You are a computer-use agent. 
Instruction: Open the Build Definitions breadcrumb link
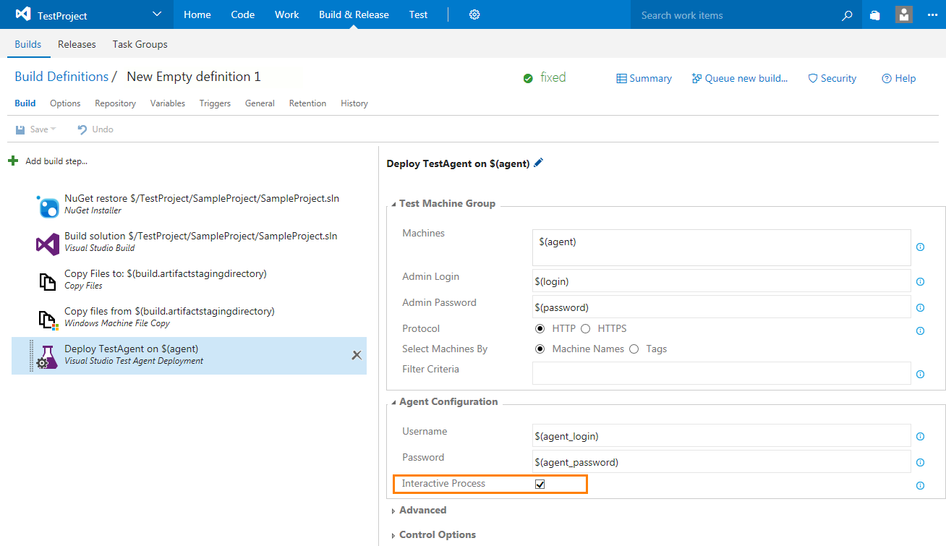click(61, 77)
